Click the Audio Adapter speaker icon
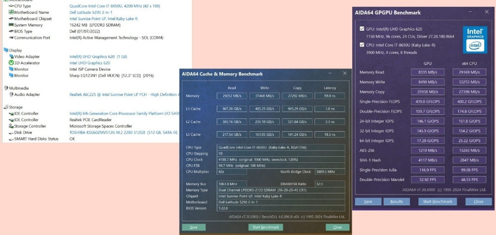Screen dimensions: 496x235 (10, 94)
